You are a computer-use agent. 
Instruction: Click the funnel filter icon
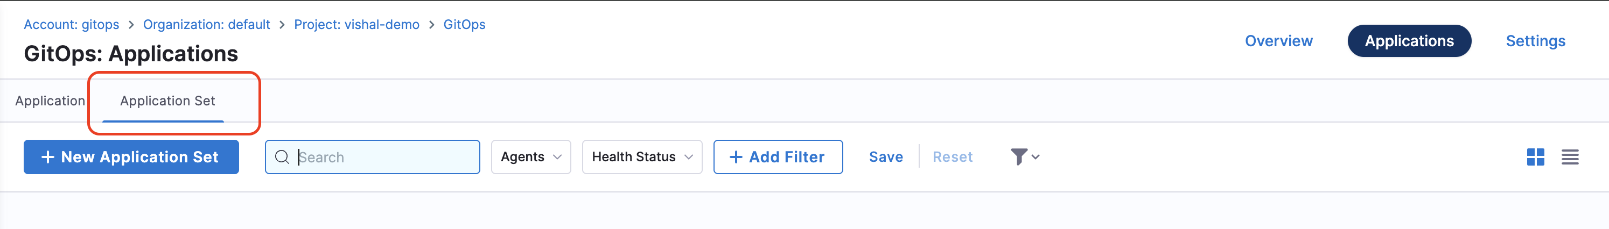pos(1018,156)
